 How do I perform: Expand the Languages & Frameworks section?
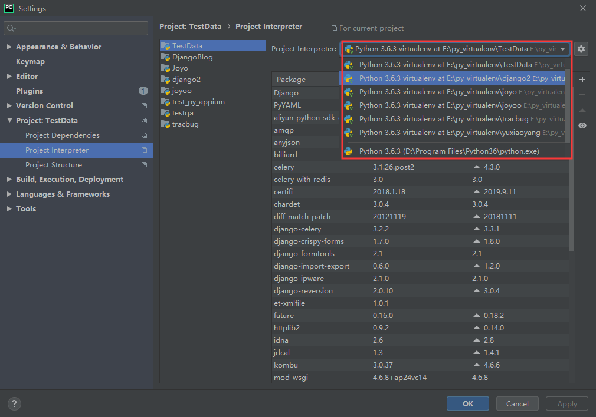click(x=9, y=194)
